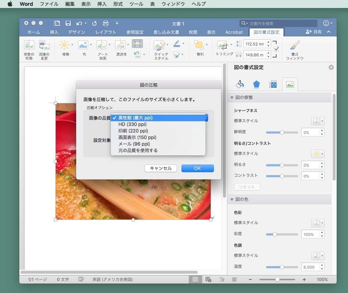Confirm compression with the OK button
Screen dimensions: 348x293
197,168
